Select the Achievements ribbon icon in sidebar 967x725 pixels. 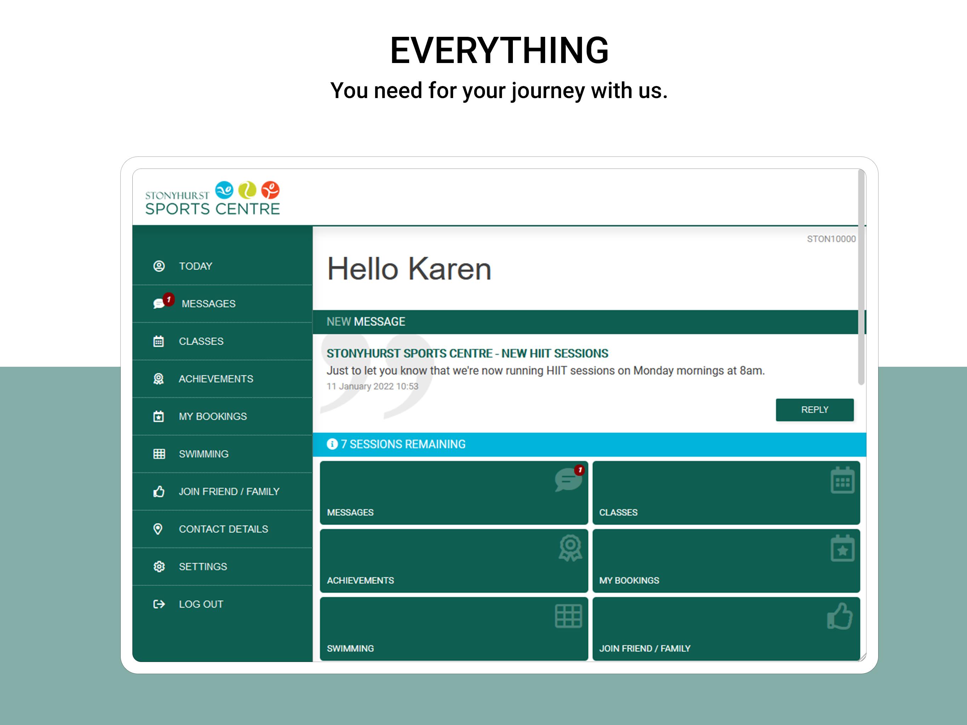coord(159,379)
